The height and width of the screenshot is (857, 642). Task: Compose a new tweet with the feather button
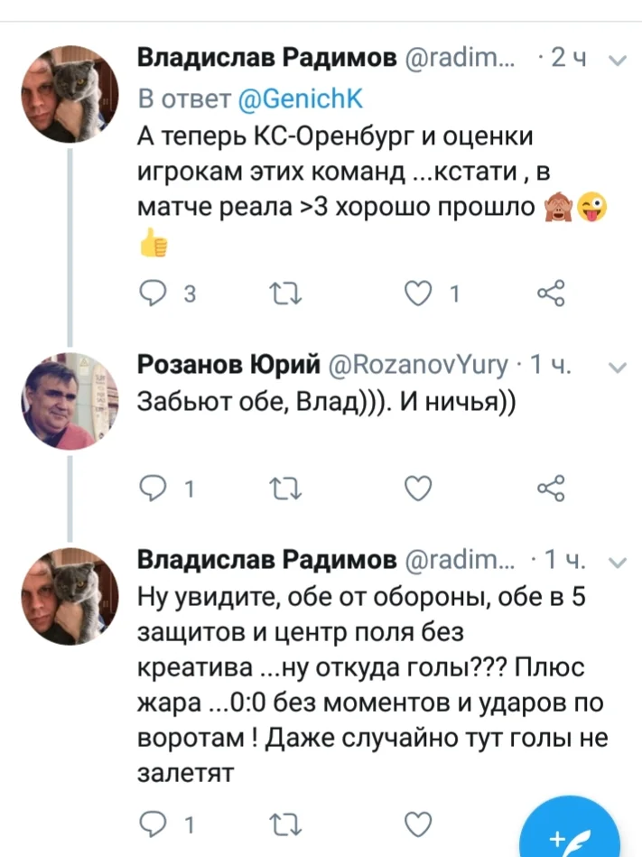coord(568,840)
